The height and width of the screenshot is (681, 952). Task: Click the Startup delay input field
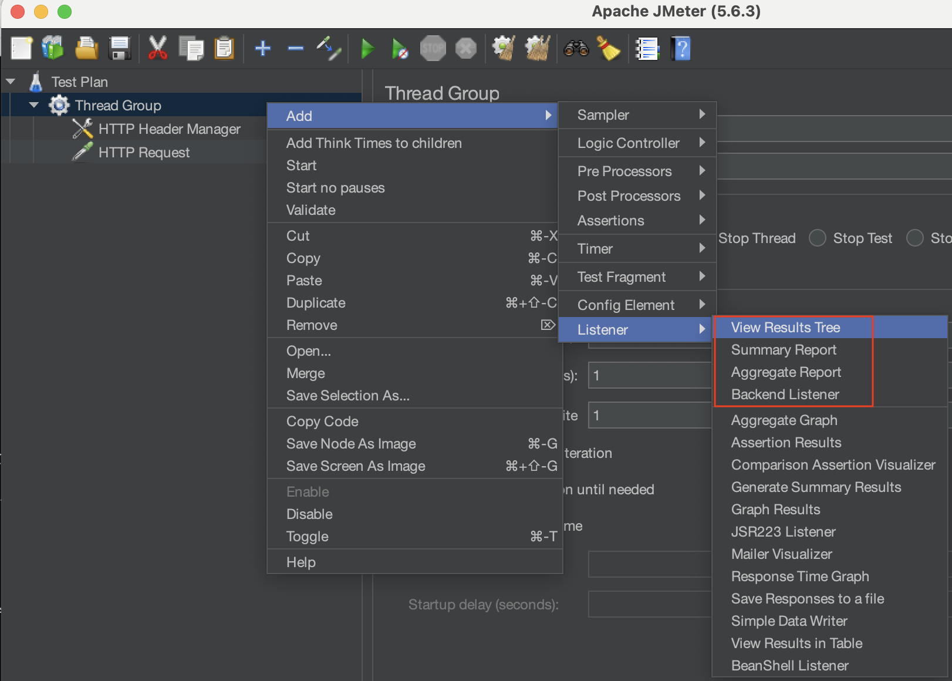tap(650, 604)
